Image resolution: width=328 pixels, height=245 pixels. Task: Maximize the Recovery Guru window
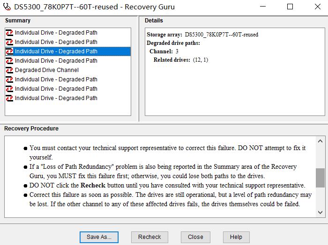tap(290, 7)
